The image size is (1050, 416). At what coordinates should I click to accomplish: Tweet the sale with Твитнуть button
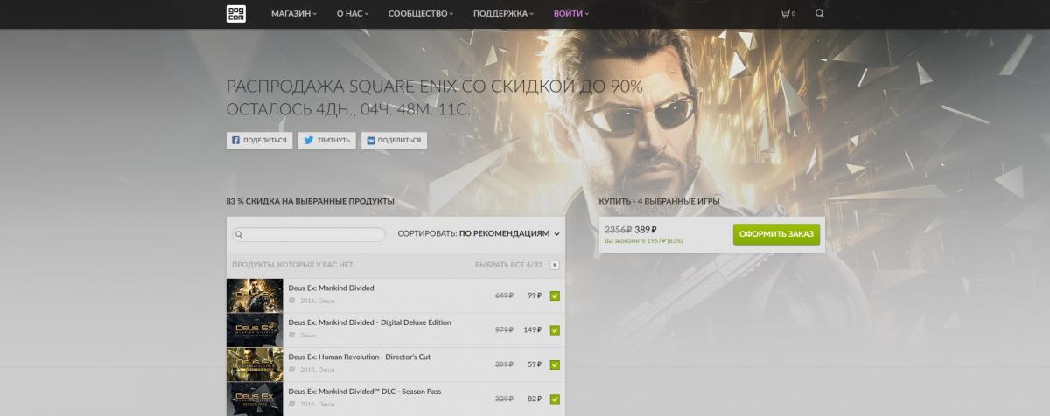pos(326,140)
